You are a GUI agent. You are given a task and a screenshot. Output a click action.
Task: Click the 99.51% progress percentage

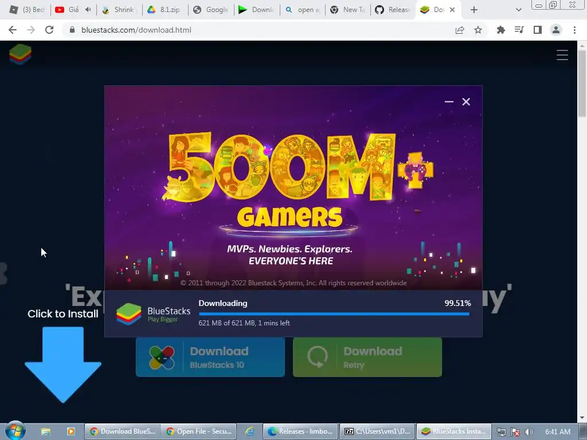(457, 303)
